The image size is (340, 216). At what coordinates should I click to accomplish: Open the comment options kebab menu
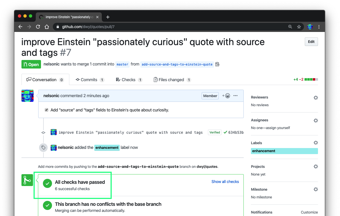(x=235, y=95)
